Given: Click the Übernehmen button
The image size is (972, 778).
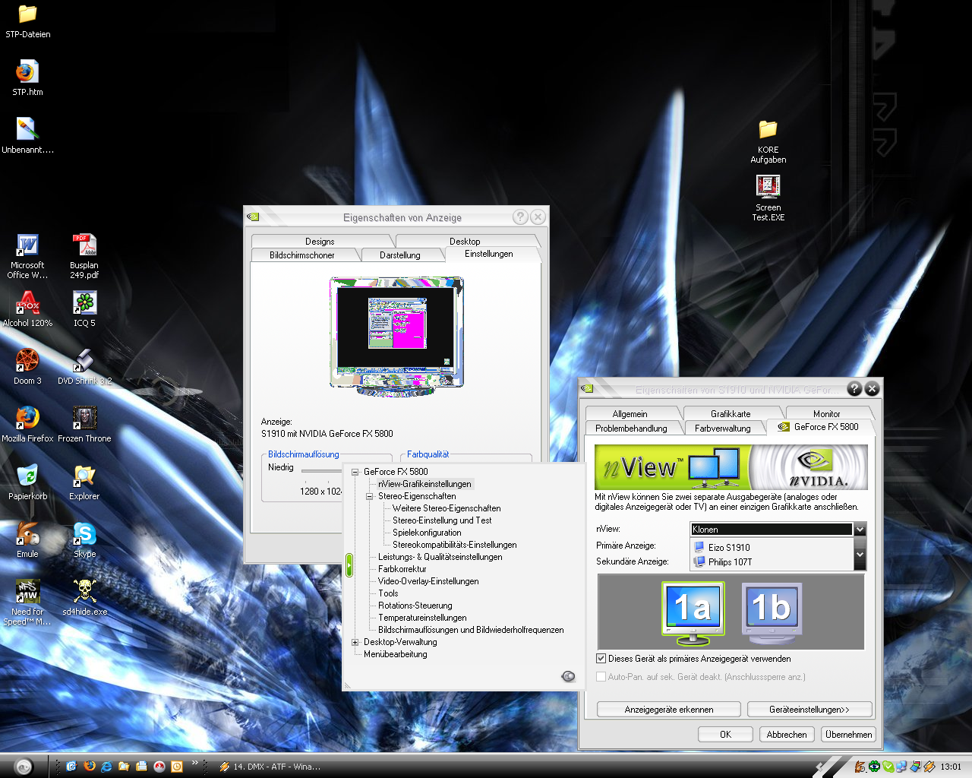Looking at the screenshot, I should [x=848, y=735].
